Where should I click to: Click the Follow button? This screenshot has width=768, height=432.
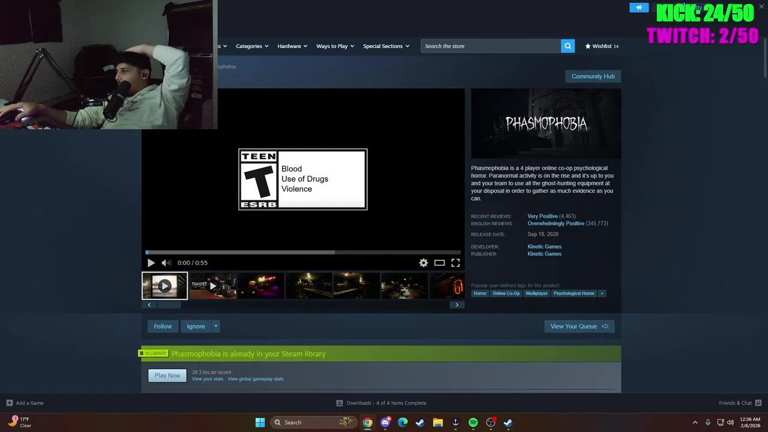[x=163, y=326]
